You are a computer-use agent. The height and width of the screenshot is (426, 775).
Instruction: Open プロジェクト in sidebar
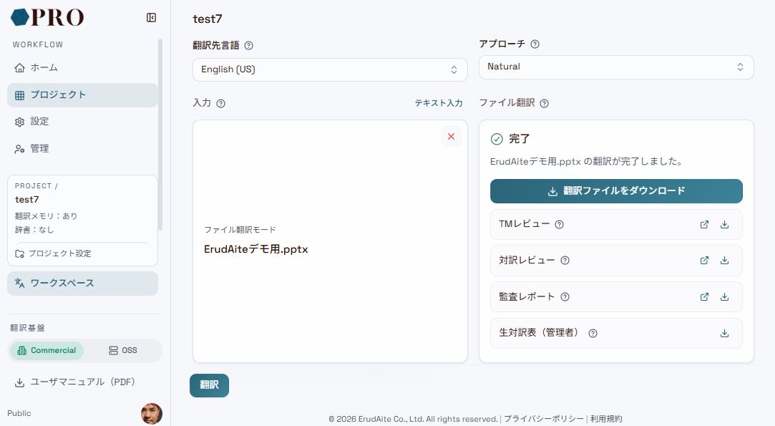click(82, 95)
